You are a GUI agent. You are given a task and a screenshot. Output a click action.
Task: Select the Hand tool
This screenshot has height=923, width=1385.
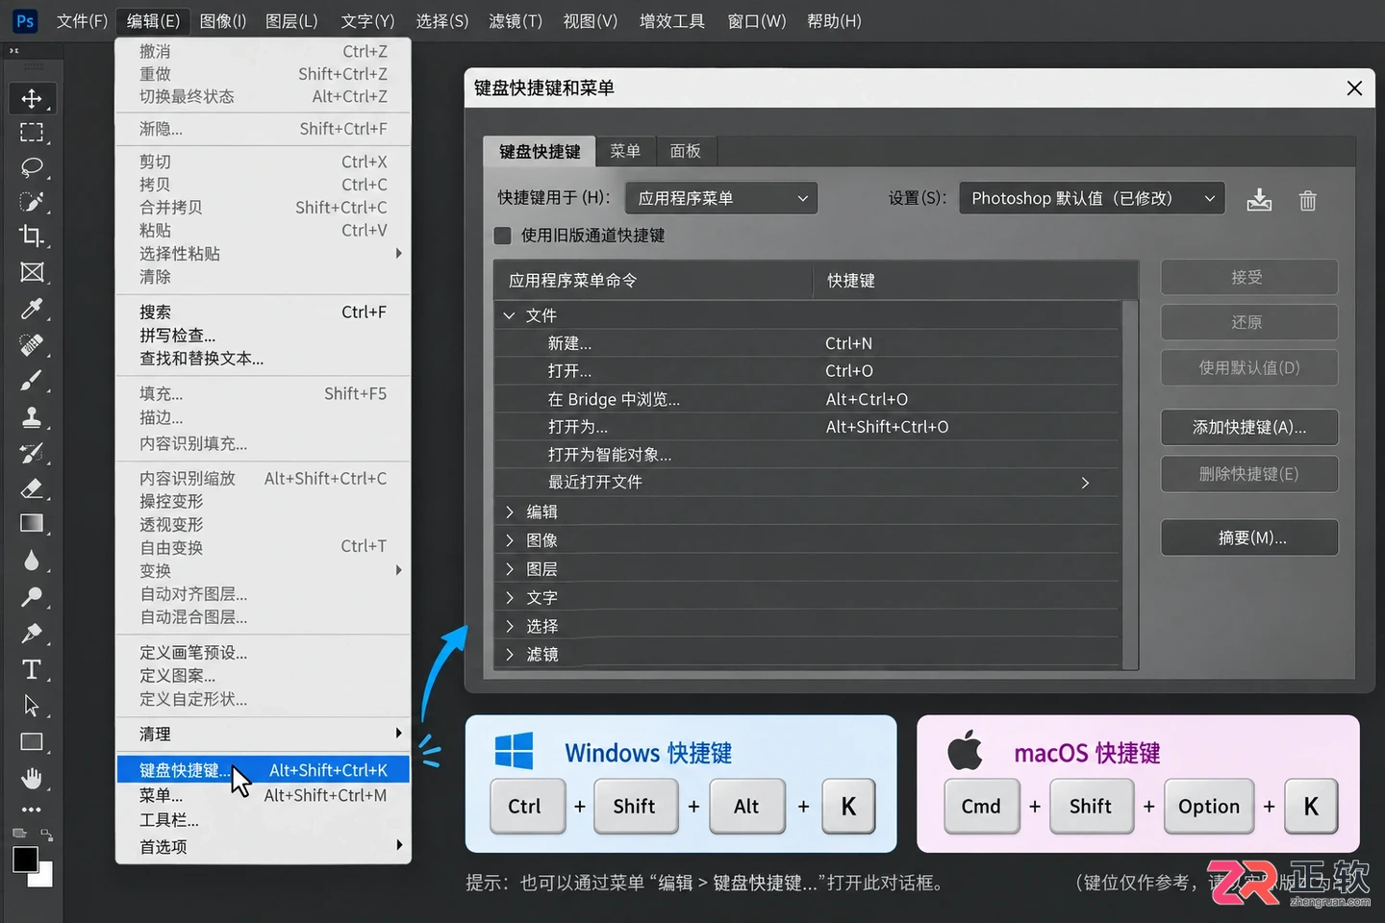(32, 778)
